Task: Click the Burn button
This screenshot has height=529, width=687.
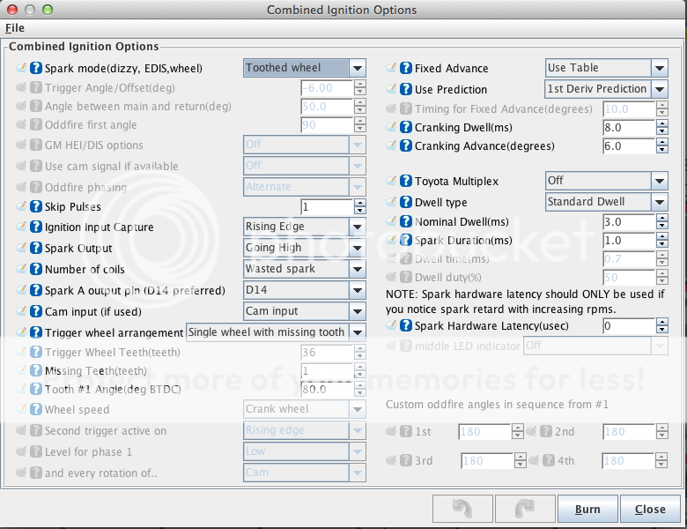Action: [587, 509]
